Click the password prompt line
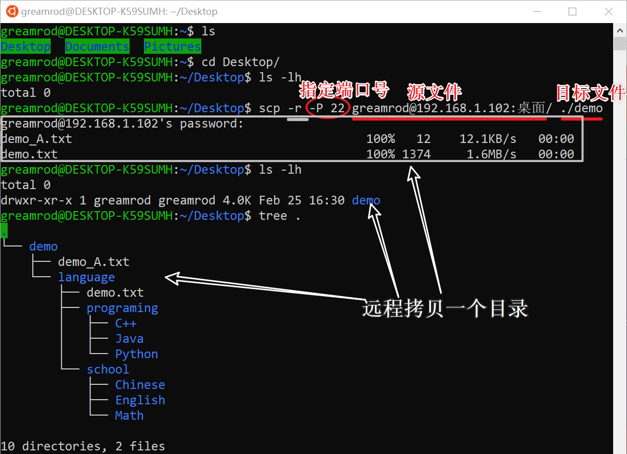 pyautogui.click(x=122, y=123)
